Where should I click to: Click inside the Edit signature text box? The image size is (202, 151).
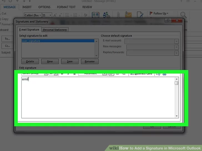coord(98,98)
